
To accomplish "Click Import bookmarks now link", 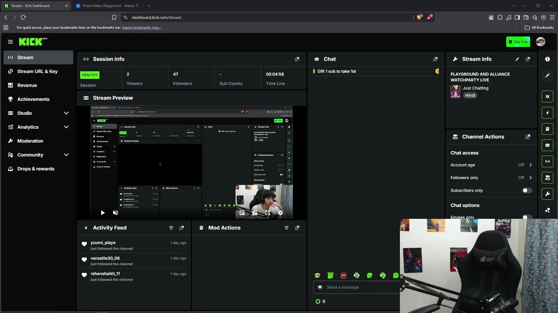I will (141, 27).
